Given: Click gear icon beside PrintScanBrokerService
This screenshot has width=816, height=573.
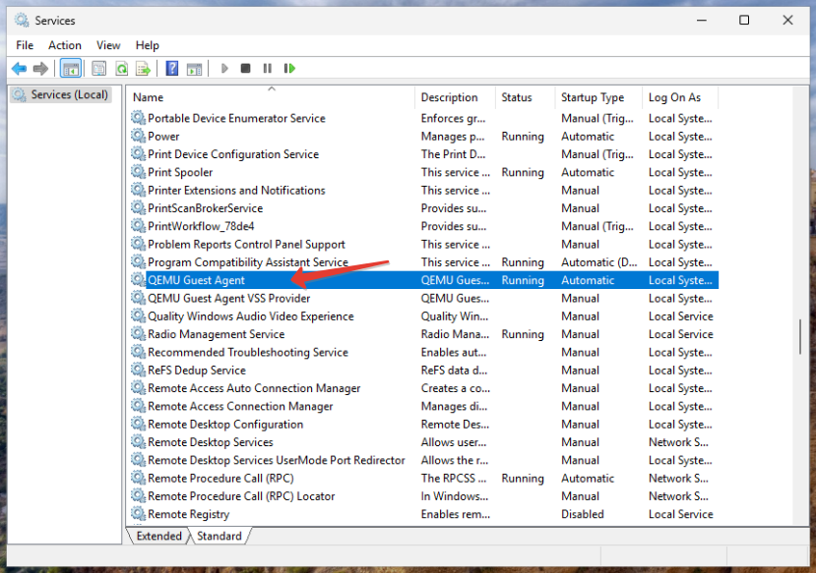Looking at the screenshot, I should coord(138,207).
